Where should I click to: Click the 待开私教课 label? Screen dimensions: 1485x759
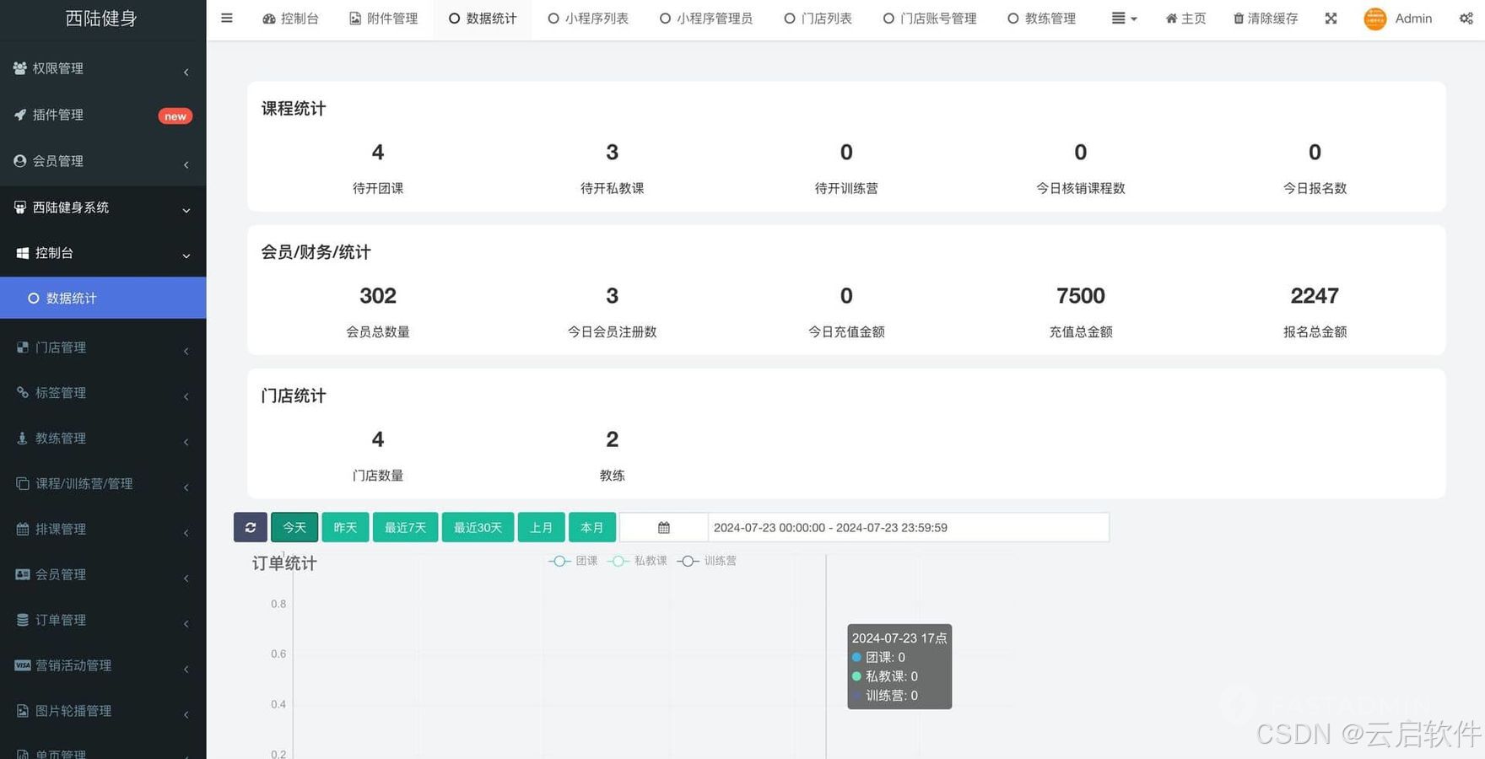click(x=612, y=188)
